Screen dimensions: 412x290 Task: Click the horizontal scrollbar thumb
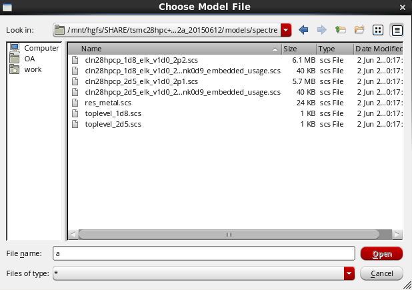[229, 235]
